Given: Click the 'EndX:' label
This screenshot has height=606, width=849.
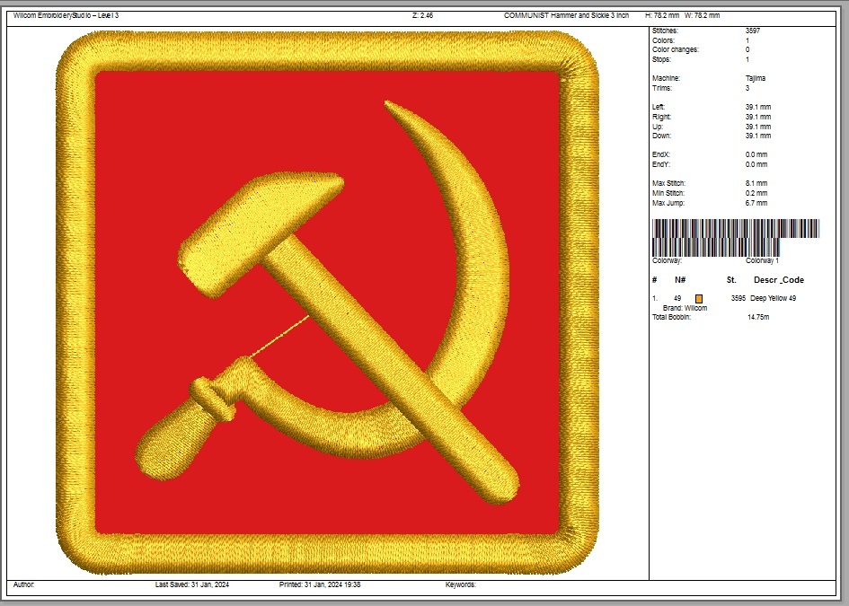Looking at the screenshot, I should pyautogui.click(x=661, y=154).
